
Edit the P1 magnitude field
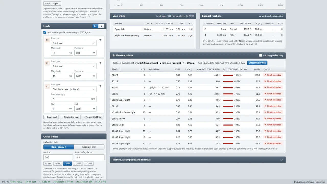pos(62,53)
